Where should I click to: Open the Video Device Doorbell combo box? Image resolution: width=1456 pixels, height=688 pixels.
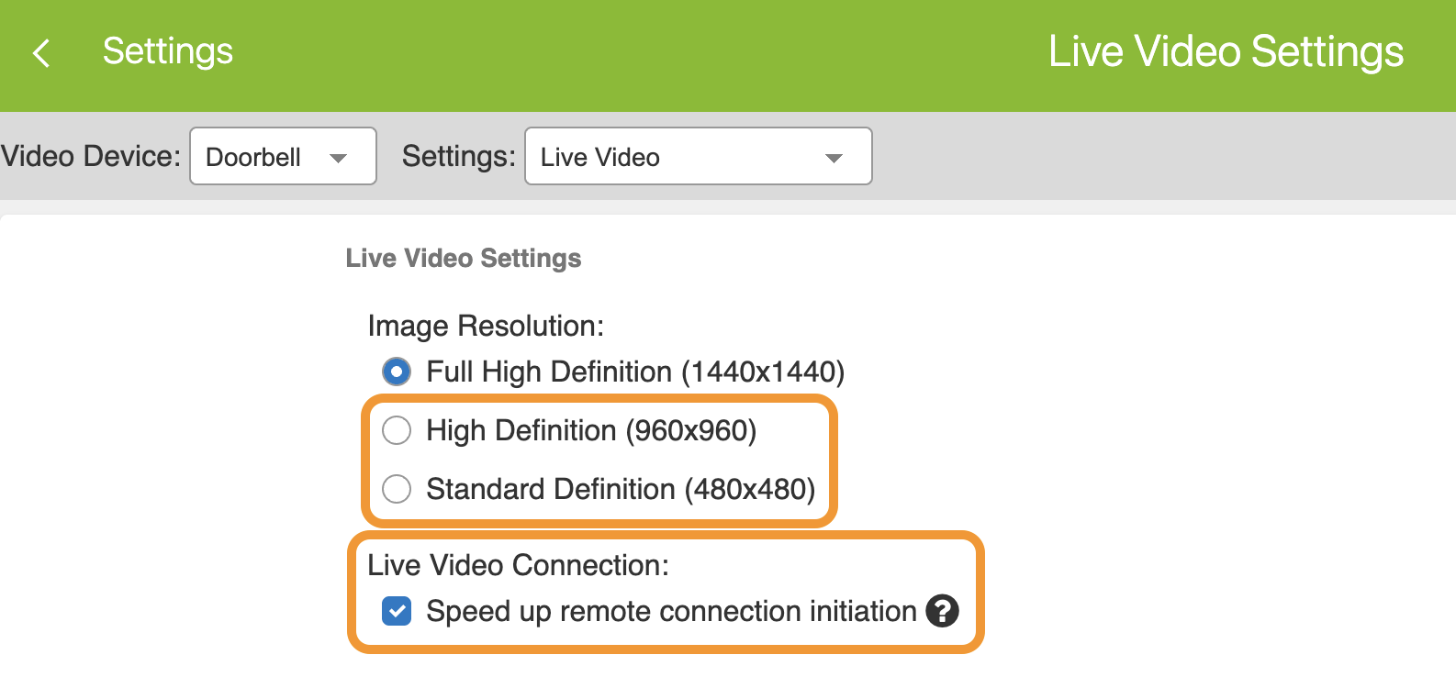283,156
